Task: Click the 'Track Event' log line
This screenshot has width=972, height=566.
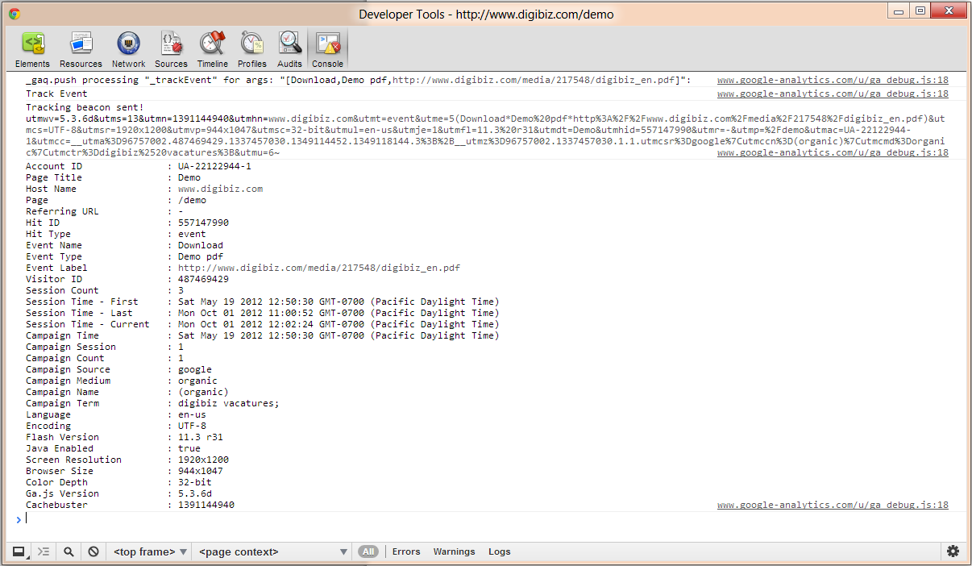Action: 56,94
